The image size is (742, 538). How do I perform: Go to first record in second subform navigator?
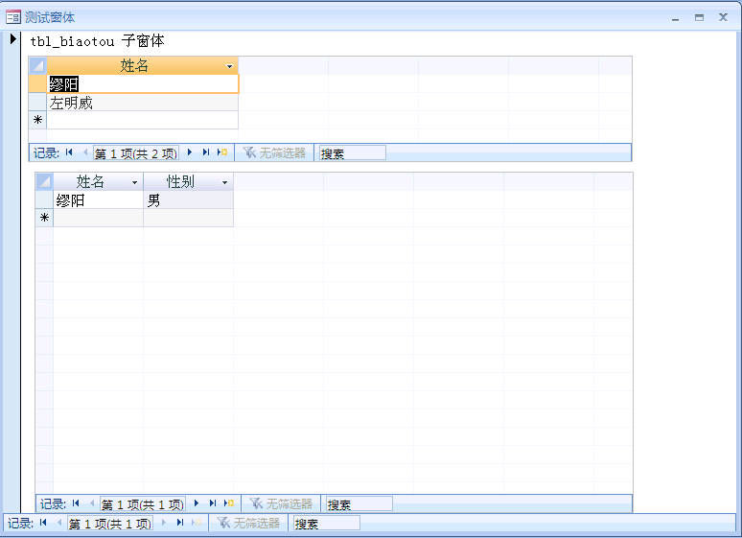(76, 503)
